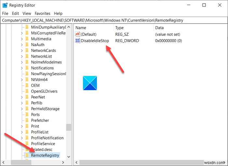Expand the NetworkCards key

click(22, 51)
